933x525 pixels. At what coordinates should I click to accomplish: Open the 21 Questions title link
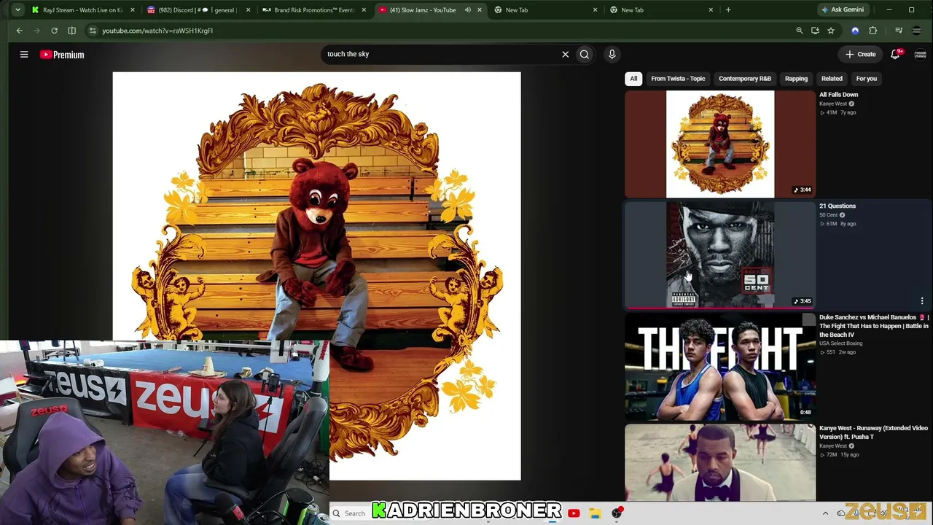click(x=838, y=206)
